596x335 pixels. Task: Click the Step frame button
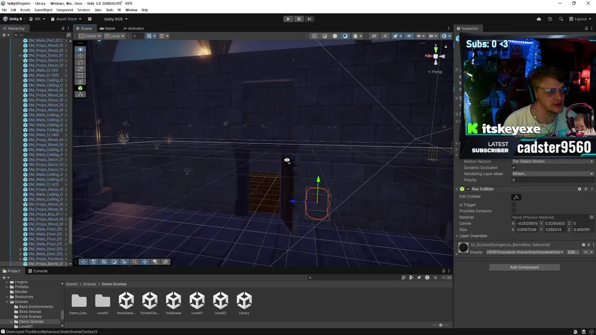pyautogui.click(x=309, y=19)
